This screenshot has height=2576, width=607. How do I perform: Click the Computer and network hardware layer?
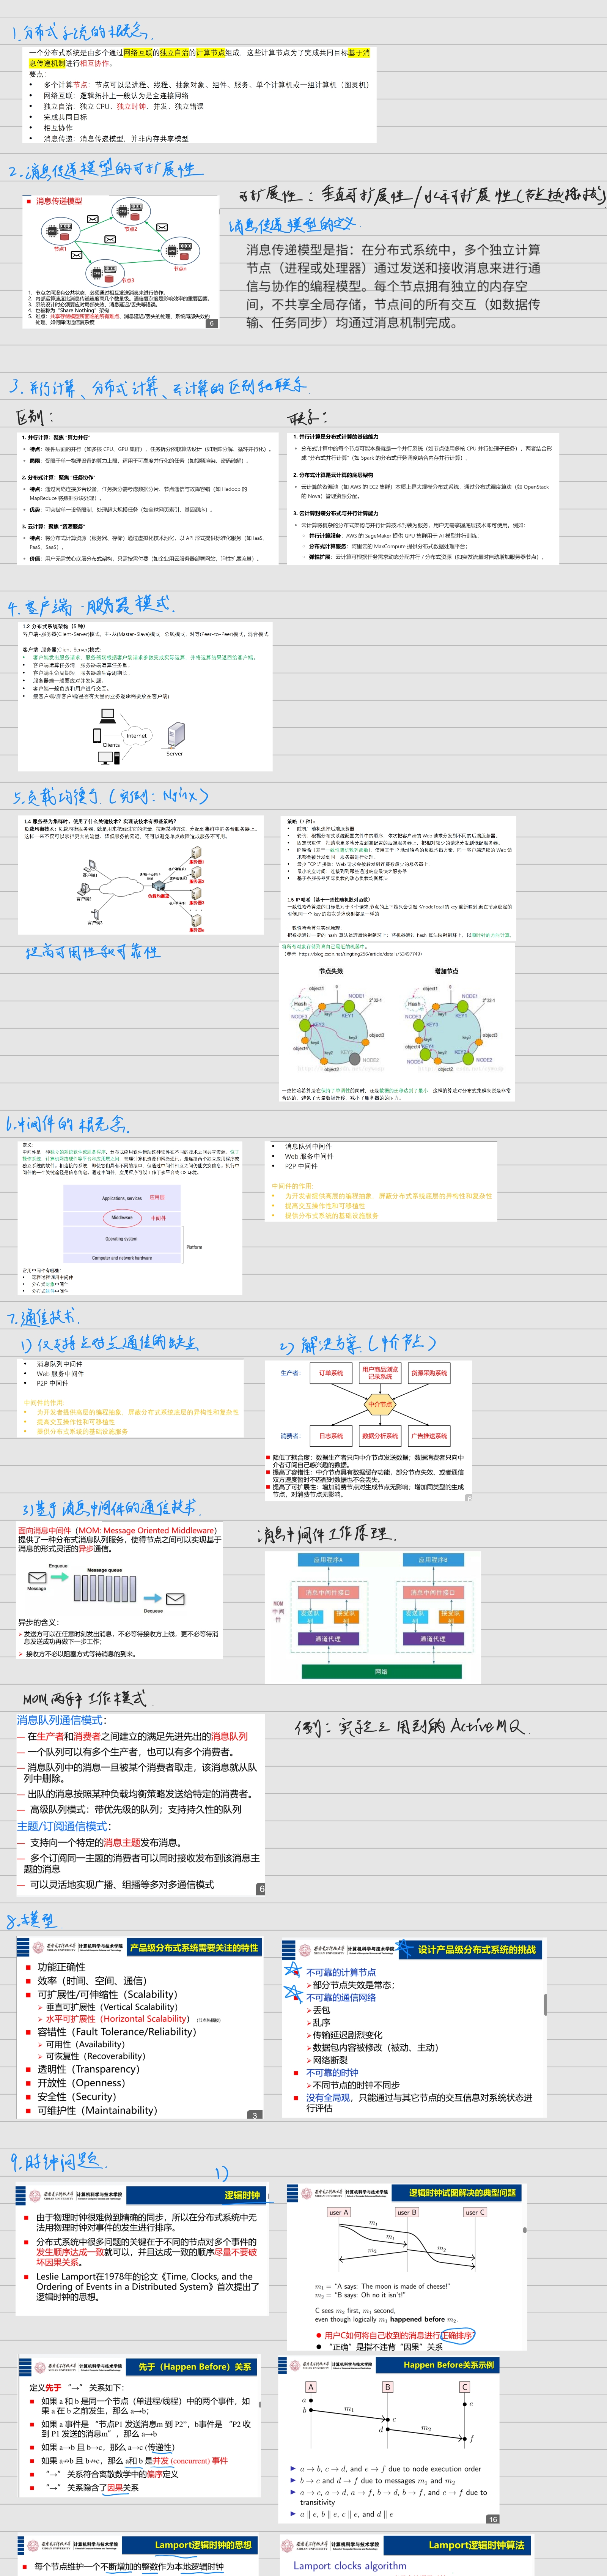click(x=122, y=1258)
